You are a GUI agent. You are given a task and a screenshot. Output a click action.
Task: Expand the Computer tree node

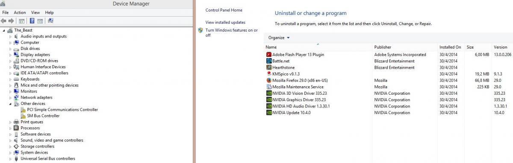[11, 43]
